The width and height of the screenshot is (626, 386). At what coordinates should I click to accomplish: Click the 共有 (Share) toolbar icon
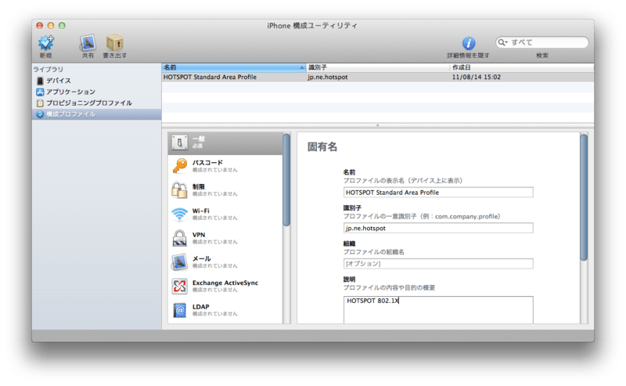click(x=88, y=43)
